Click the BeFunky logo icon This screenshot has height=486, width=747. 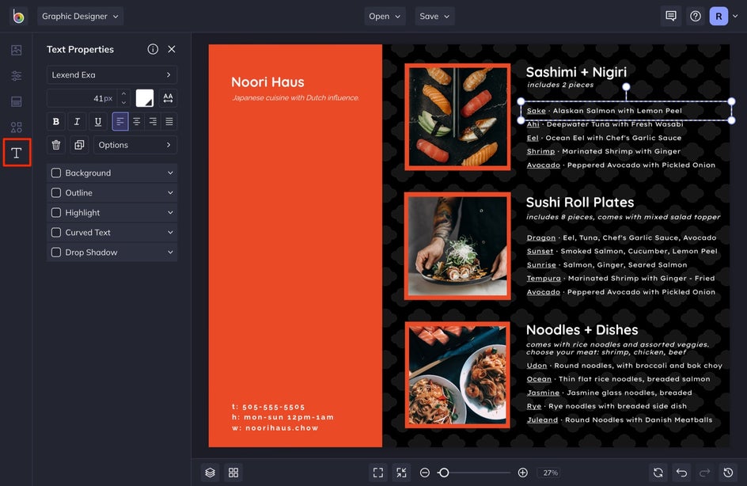click(x=18, y=17)
